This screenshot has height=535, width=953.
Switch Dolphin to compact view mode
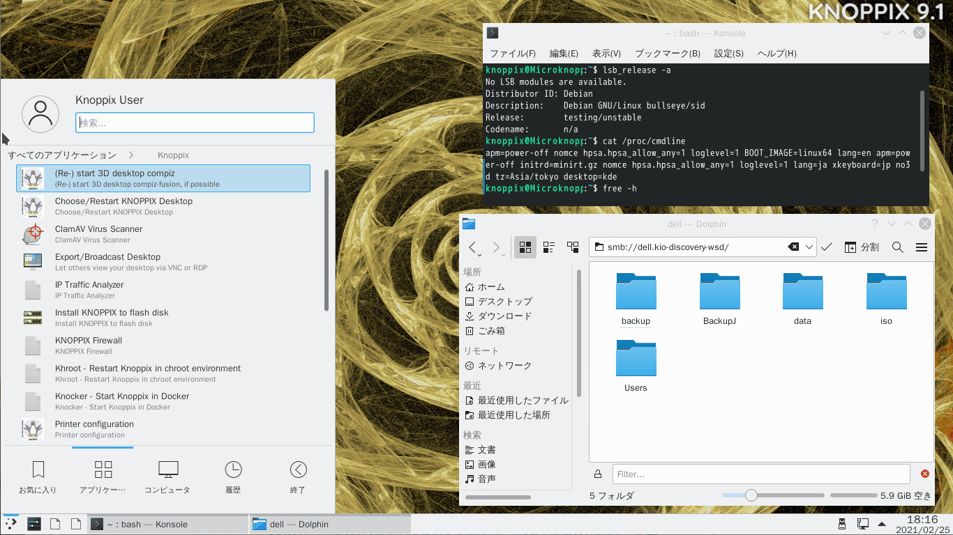pyautogui.click(x=548, y=247)
